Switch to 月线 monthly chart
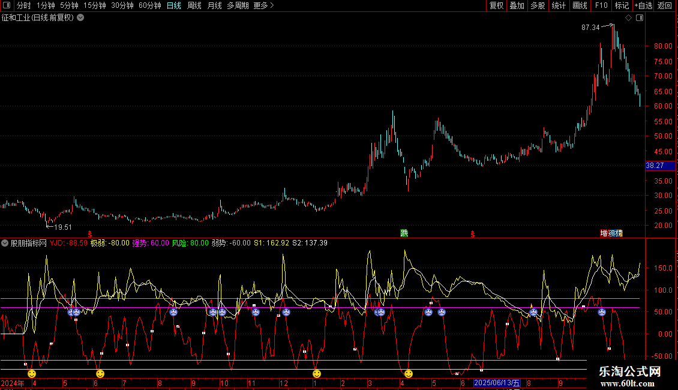 pos(214,5)
